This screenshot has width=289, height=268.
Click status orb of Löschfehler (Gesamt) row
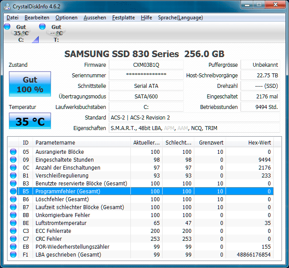[13, 199]
